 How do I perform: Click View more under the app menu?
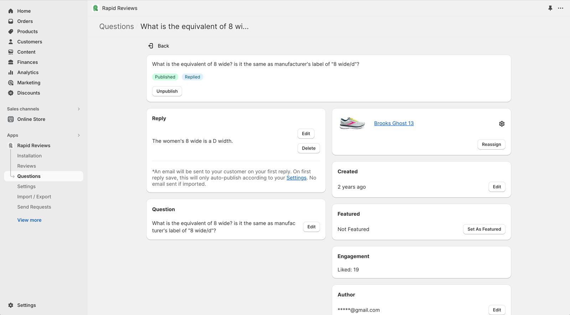click(29, 220)
